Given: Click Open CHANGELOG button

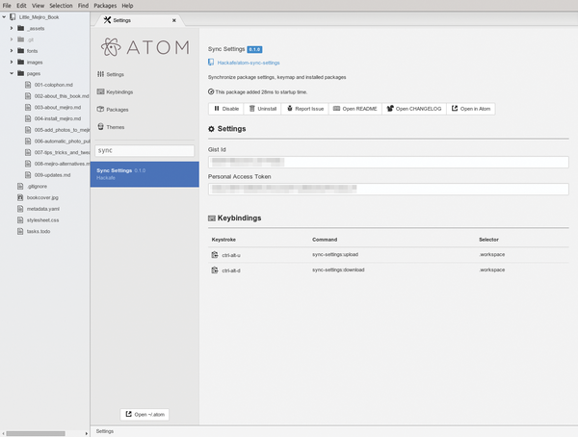Looking at the screenshot, I should (414, 109).
